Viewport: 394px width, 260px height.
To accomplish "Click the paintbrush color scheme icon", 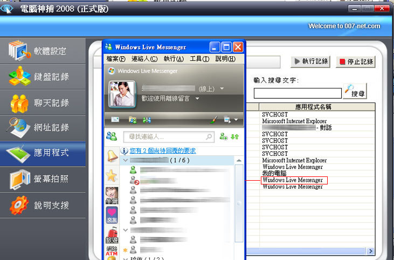I will (x=213, y=120).
